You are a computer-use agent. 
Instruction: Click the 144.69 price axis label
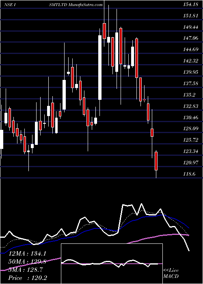coord(191,49)
